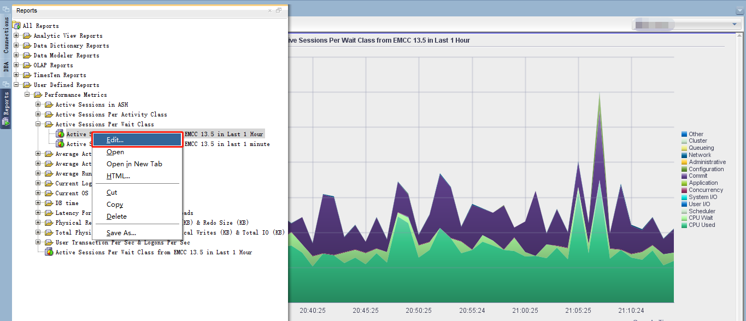746x321 pixels.
Task: Click the 'All Reports' root label
Action: (x=40, y=26)
